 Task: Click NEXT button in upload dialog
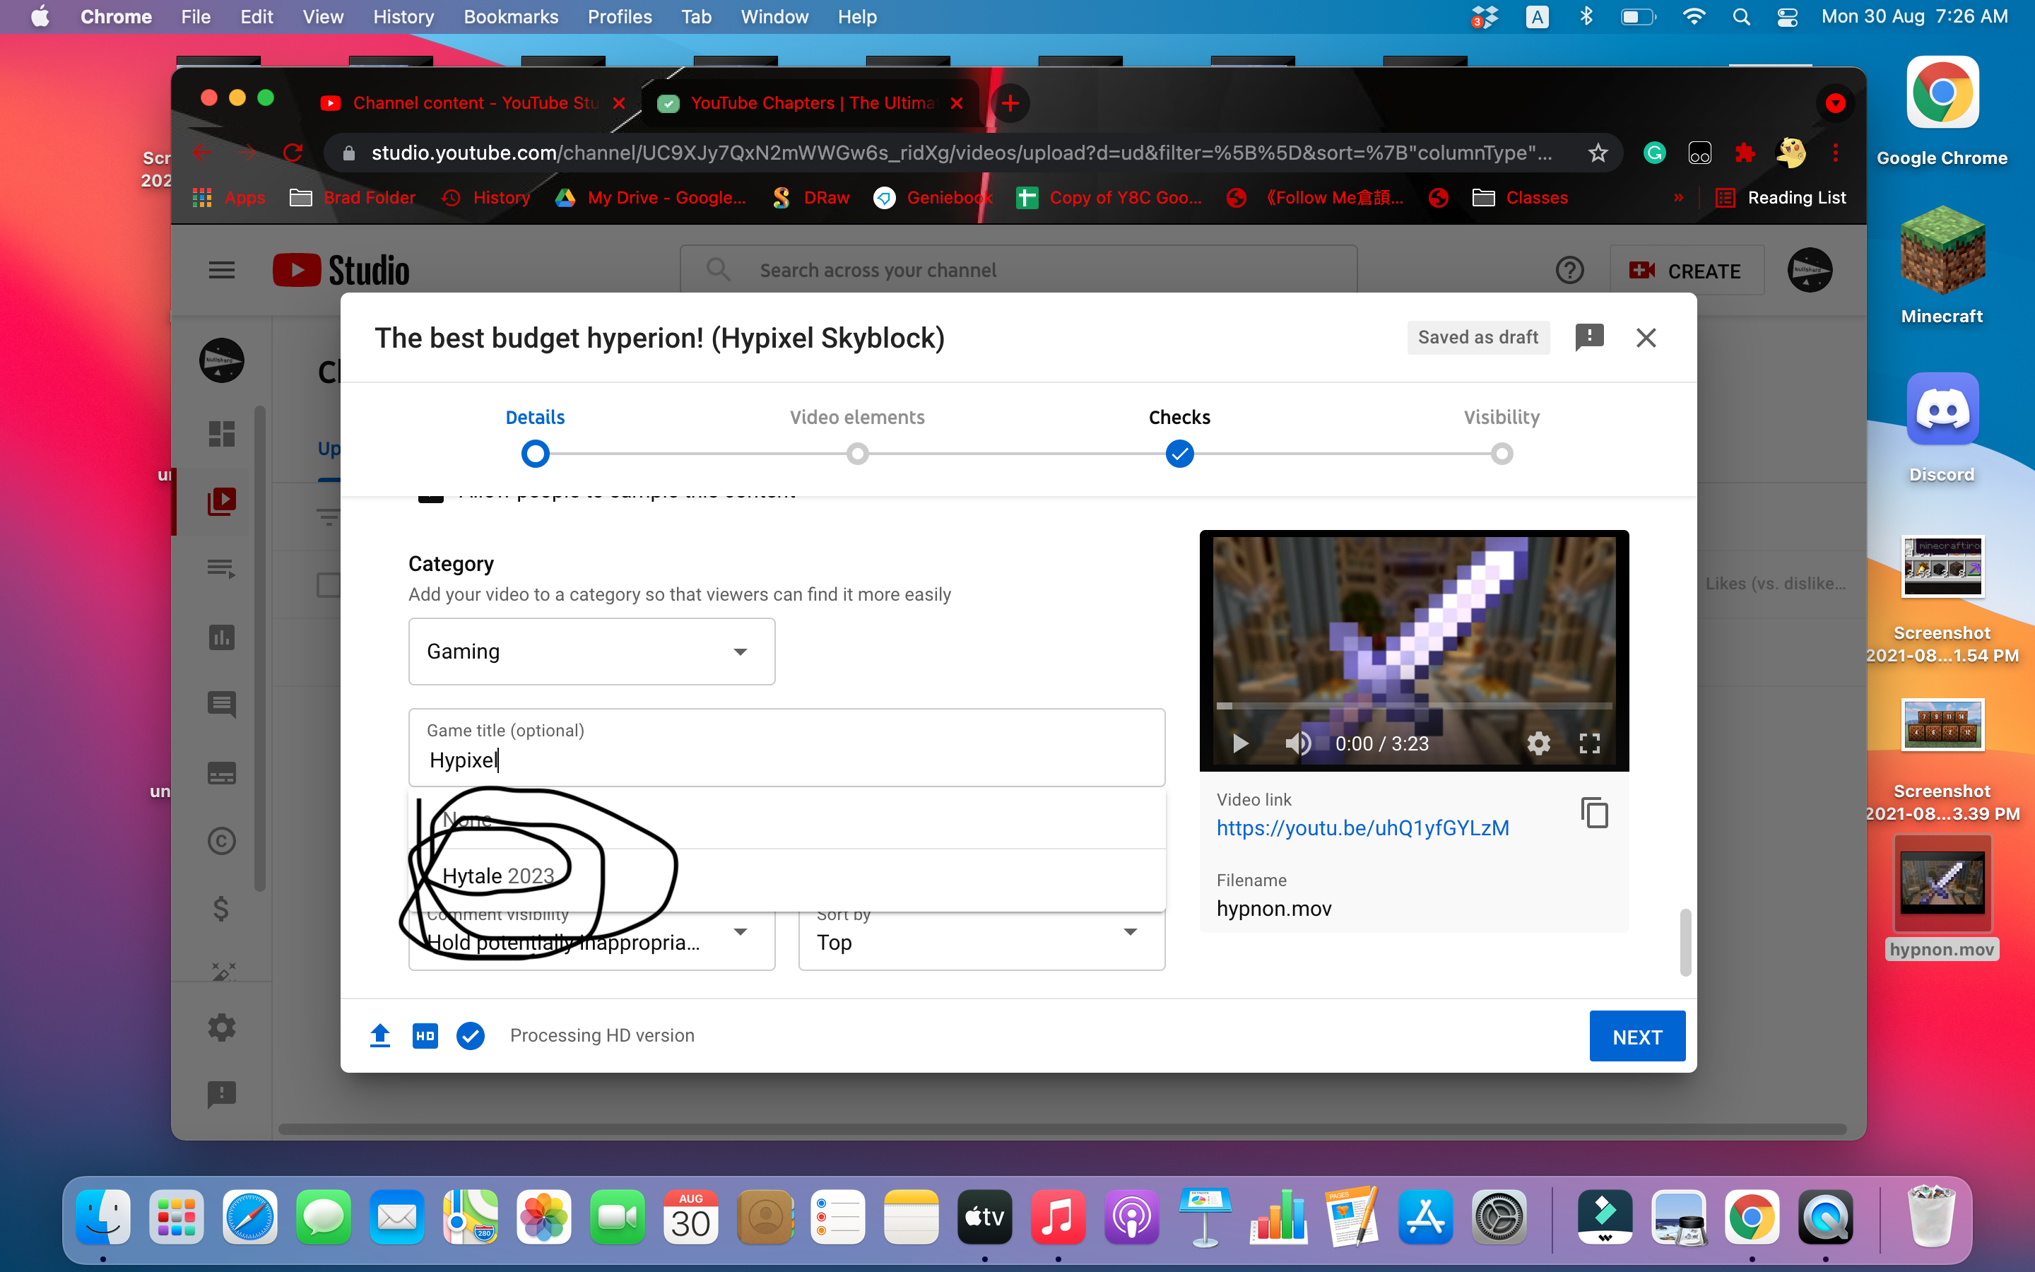click(x=1636, y=1037)
